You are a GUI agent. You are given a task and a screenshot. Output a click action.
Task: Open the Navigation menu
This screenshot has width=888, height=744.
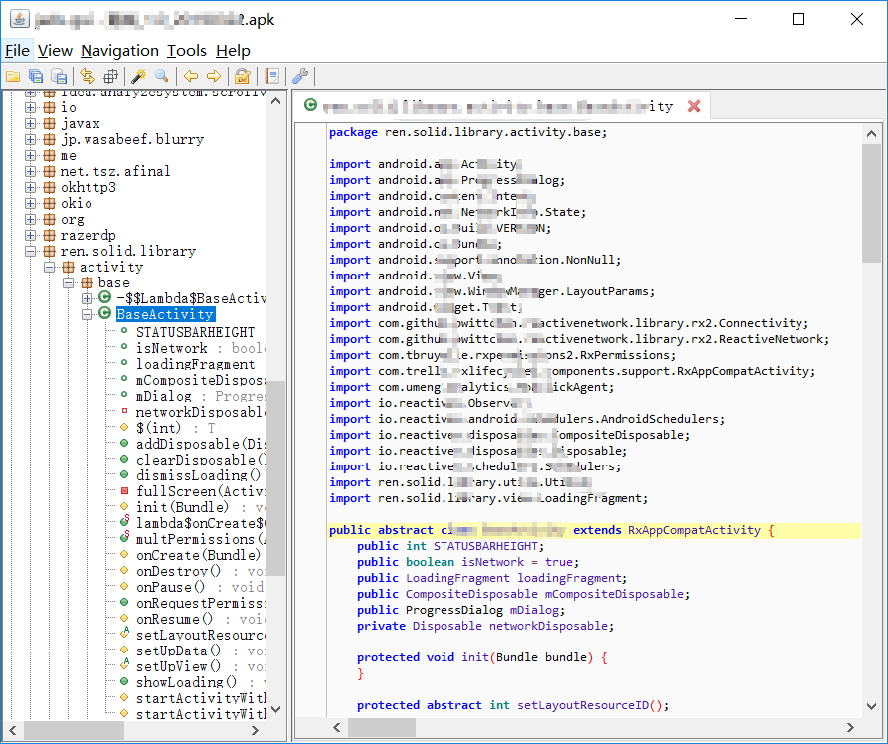pos(119,50)
